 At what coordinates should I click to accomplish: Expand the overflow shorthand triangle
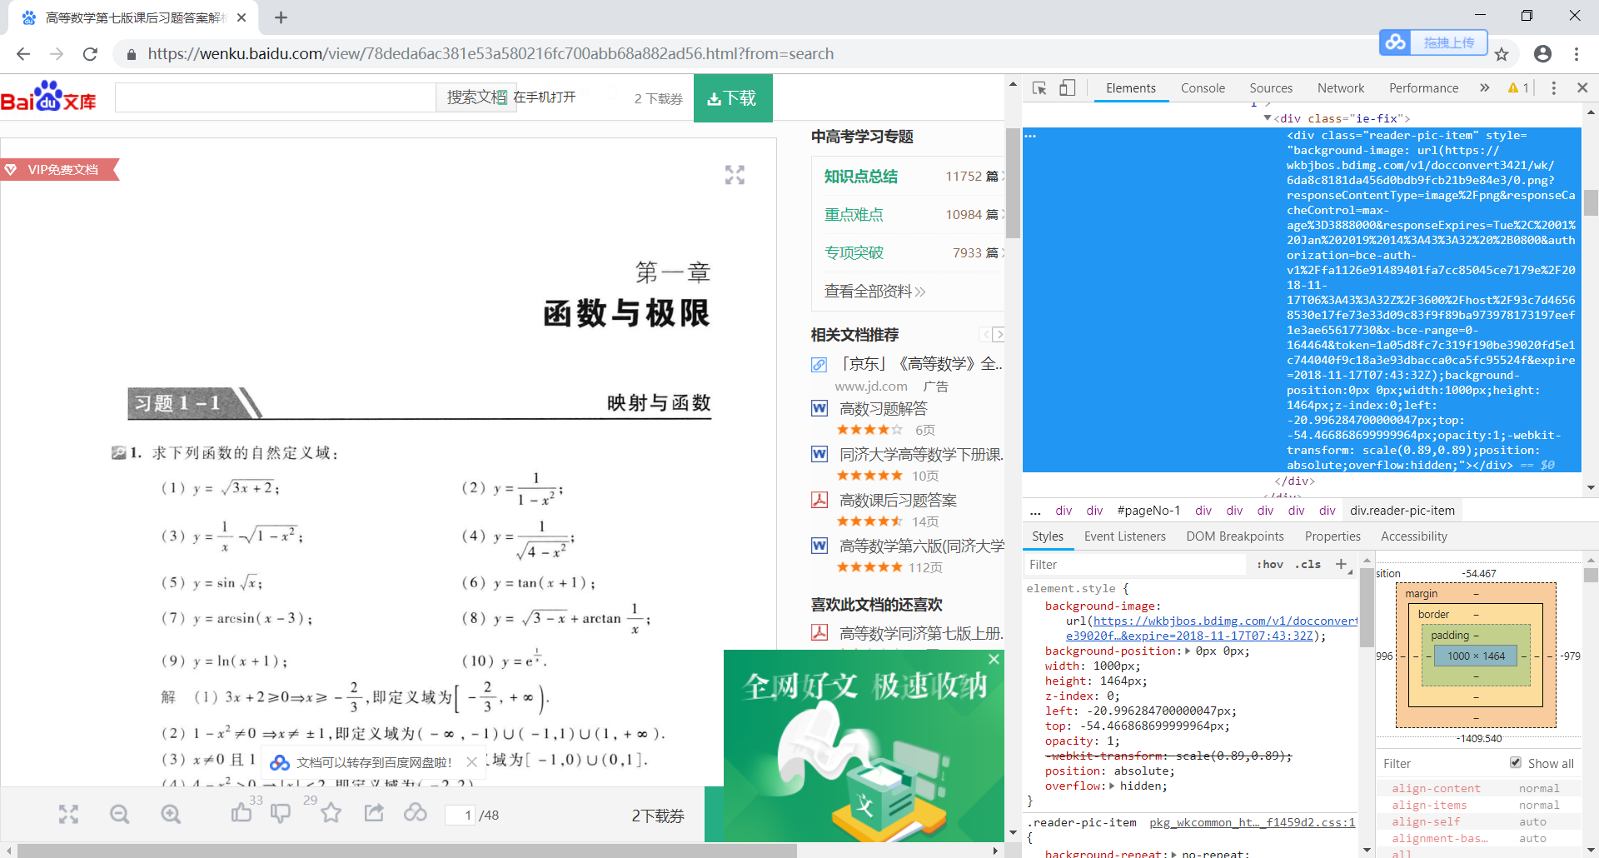(1112, 786)
